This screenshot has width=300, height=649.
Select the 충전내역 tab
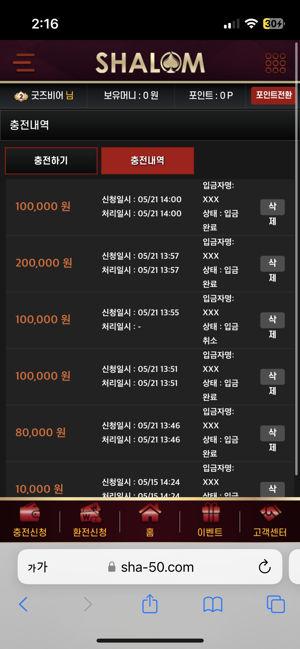pyautogui.click(x=147, y=161)
